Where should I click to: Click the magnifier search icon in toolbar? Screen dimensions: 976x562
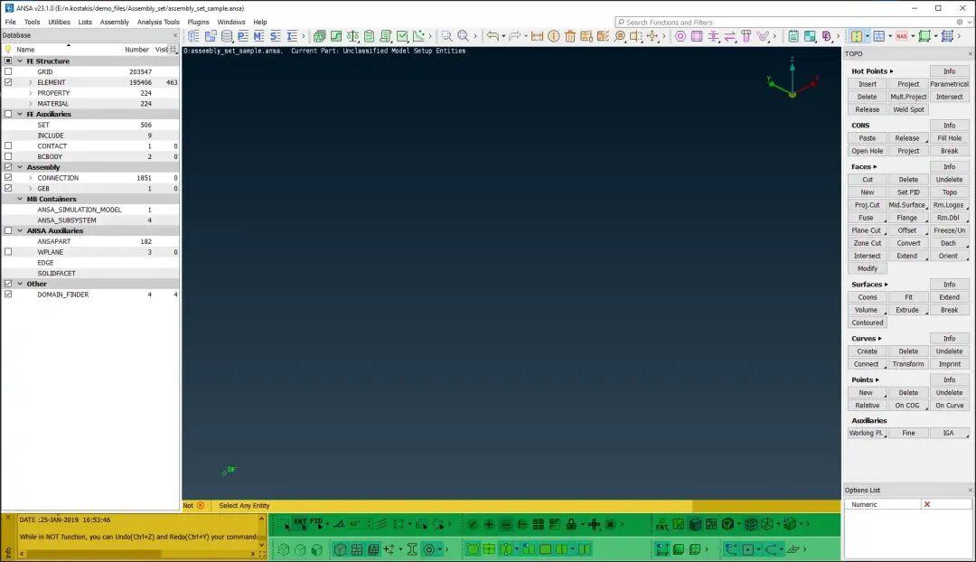463,36
